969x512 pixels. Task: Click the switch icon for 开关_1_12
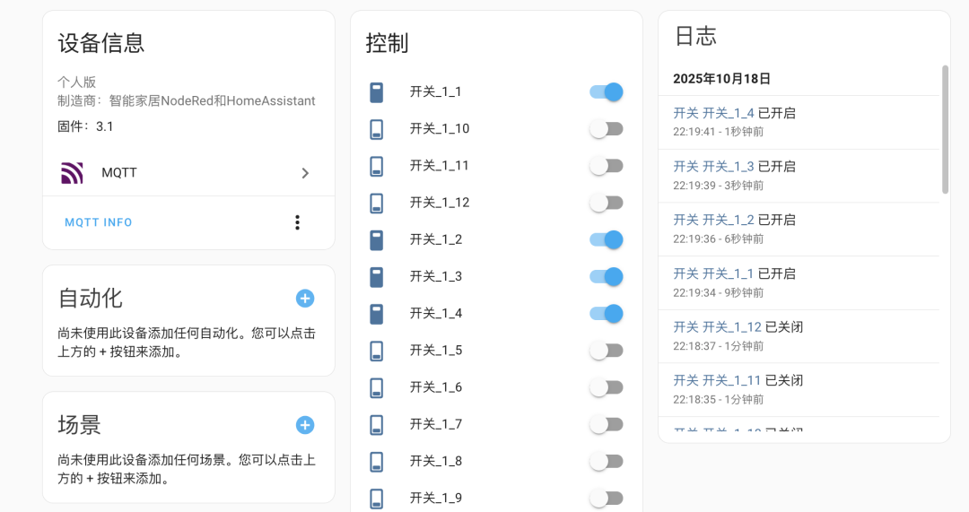tap(376, 204)
